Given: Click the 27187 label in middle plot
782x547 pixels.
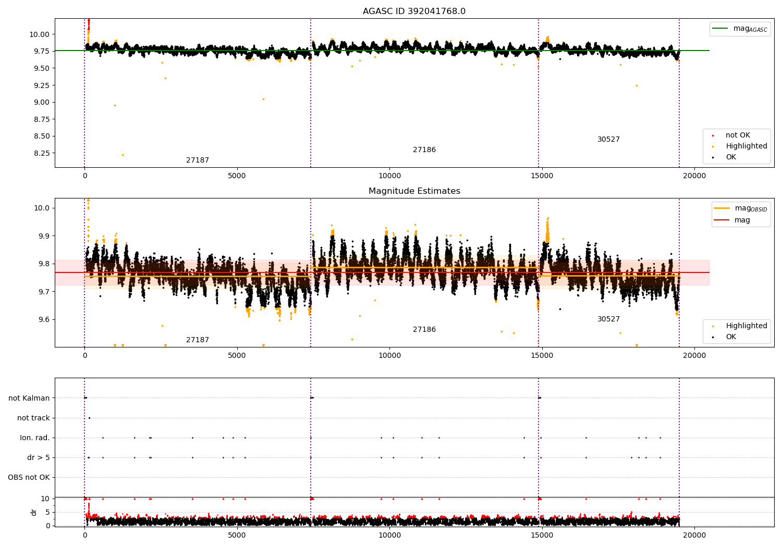Looking at the screenshot, I should [x=198, y=340].
